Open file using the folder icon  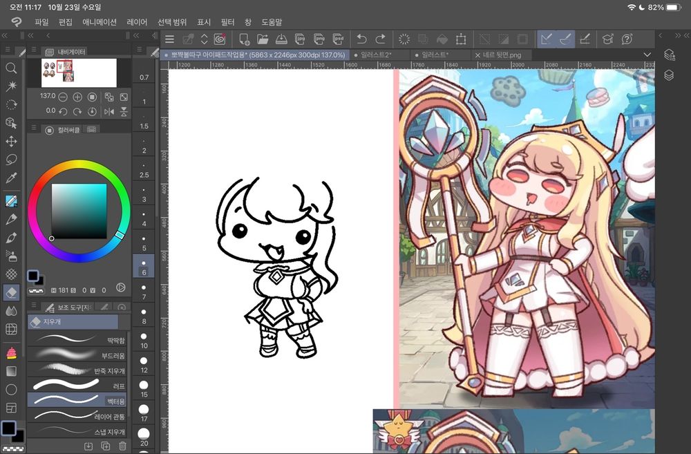tap(263, 39)
